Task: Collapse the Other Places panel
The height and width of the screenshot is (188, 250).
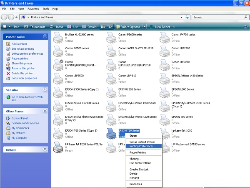Action: [45, 111]
